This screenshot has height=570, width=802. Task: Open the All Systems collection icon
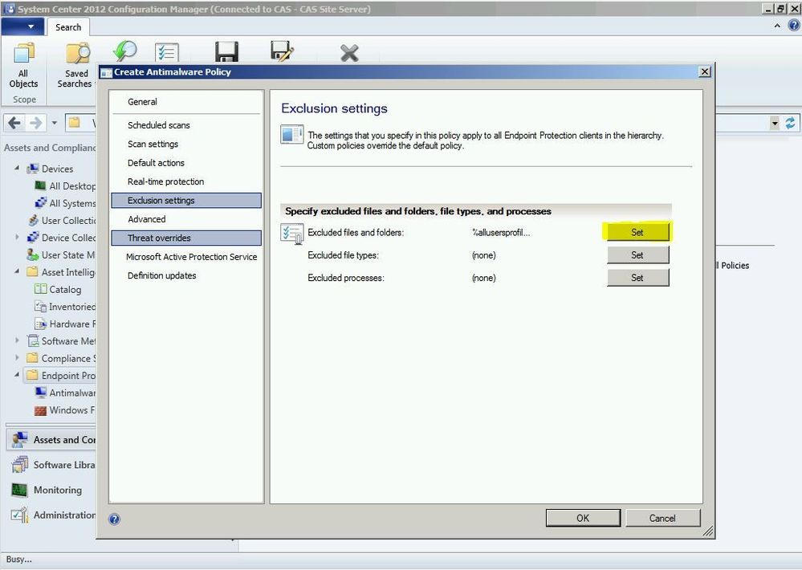click(x=40, y=202)
